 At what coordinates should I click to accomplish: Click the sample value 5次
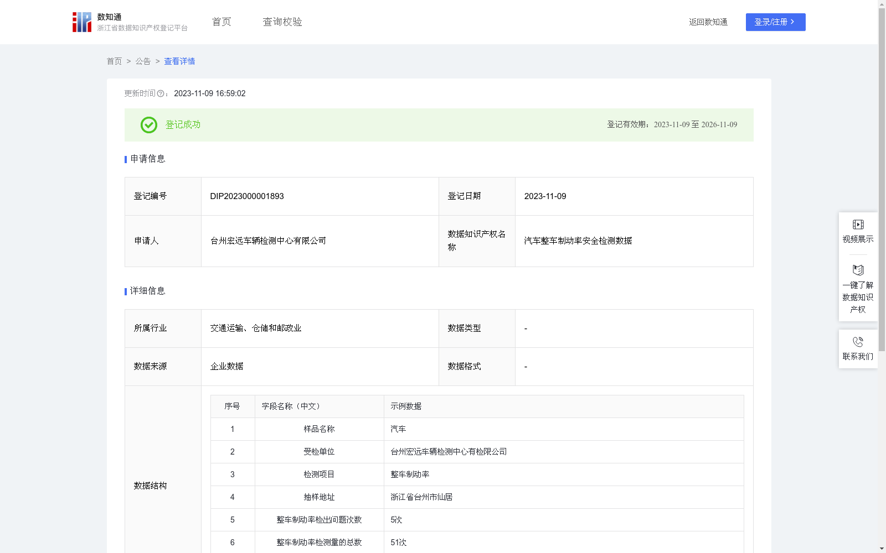(x=396, y=520)
